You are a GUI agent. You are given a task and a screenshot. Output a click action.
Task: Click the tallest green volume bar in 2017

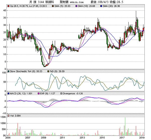(125, 126)
